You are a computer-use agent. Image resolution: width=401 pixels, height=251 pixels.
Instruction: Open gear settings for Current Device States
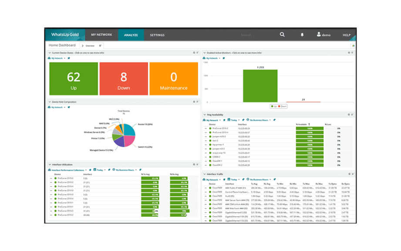[194, 53]
